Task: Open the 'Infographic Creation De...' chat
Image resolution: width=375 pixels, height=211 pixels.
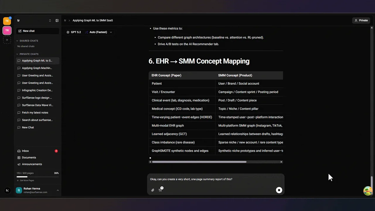Action: click(38, 90)
